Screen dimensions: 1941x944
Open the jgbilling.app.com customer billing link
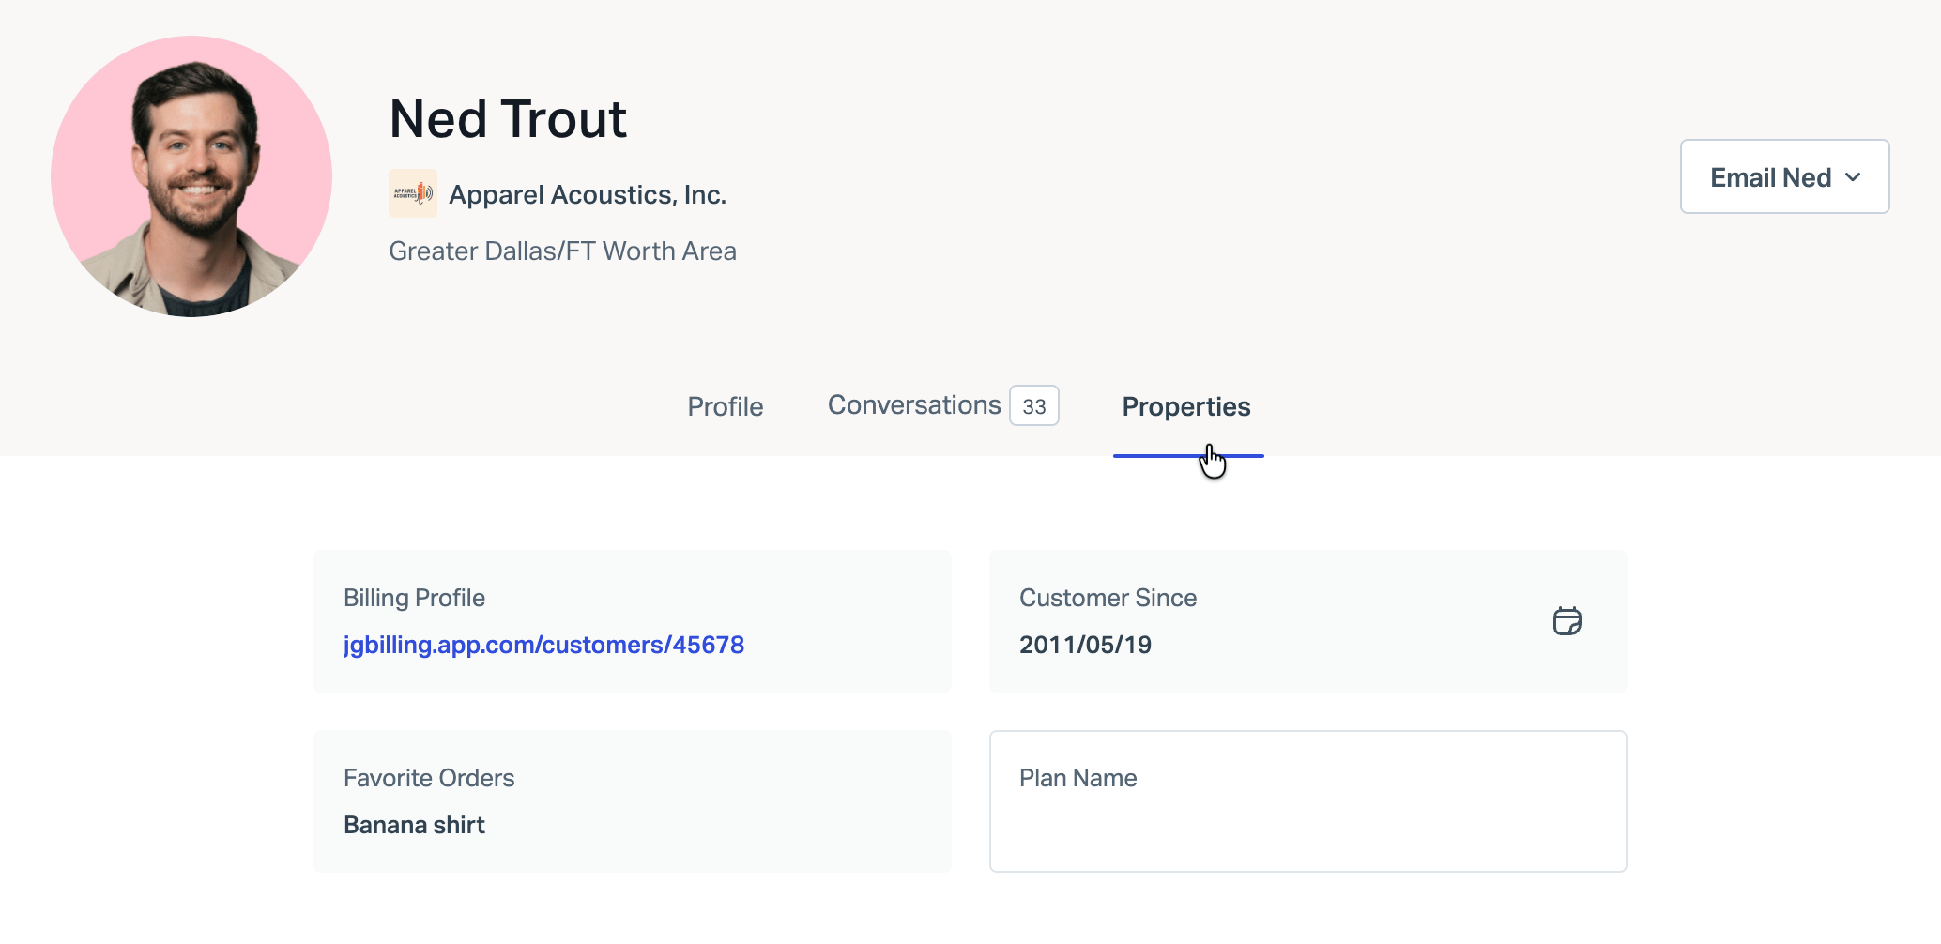pos(543,645)
